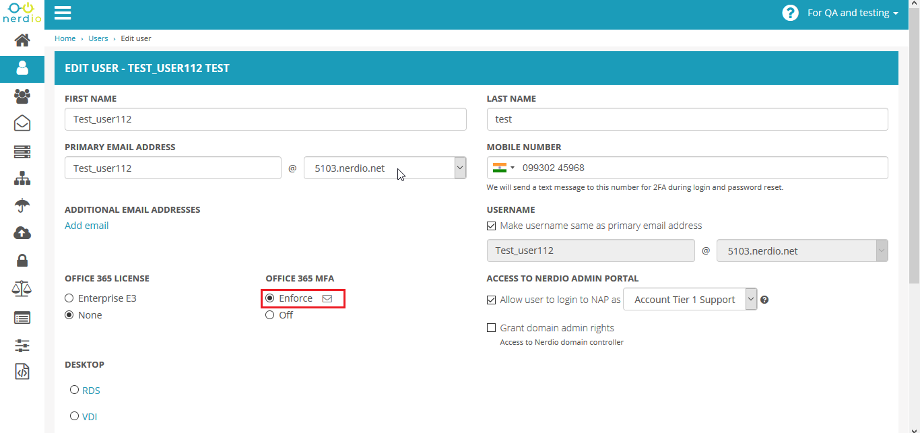Select None for Office 365 license
Image resolution: width=920 pixels, height=433 pixels.
tap(69, 314)
